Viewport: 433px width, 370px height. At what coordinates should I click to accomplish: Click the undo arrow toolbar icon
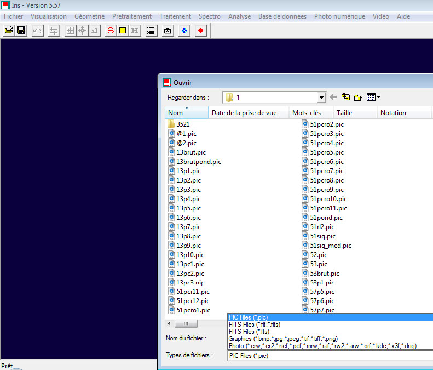[37, 30]
